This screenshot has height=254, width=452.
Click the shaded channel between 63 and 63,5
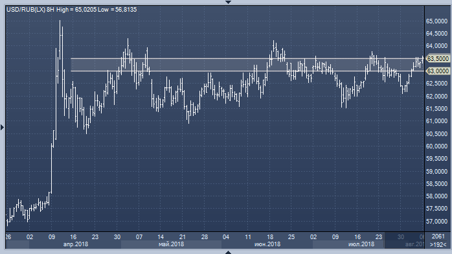(247, 65)
